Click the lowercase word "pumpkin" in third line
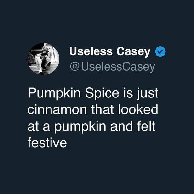Viewport: 194px width, 194px height. click(80, 127)
